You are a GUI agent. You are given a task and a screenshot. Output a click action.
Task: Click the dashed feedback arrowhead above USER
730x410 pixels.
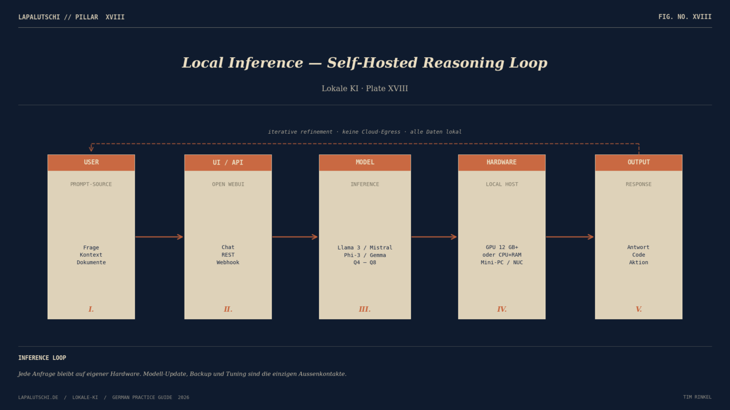[91, 148]
